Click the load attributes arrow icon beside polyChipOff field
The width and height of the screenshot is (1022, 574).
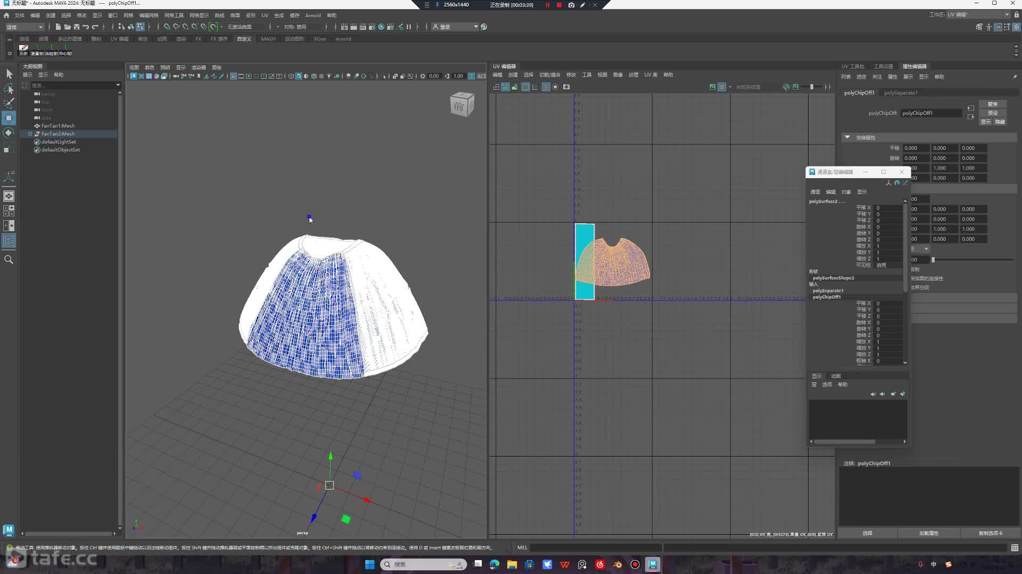970,108
